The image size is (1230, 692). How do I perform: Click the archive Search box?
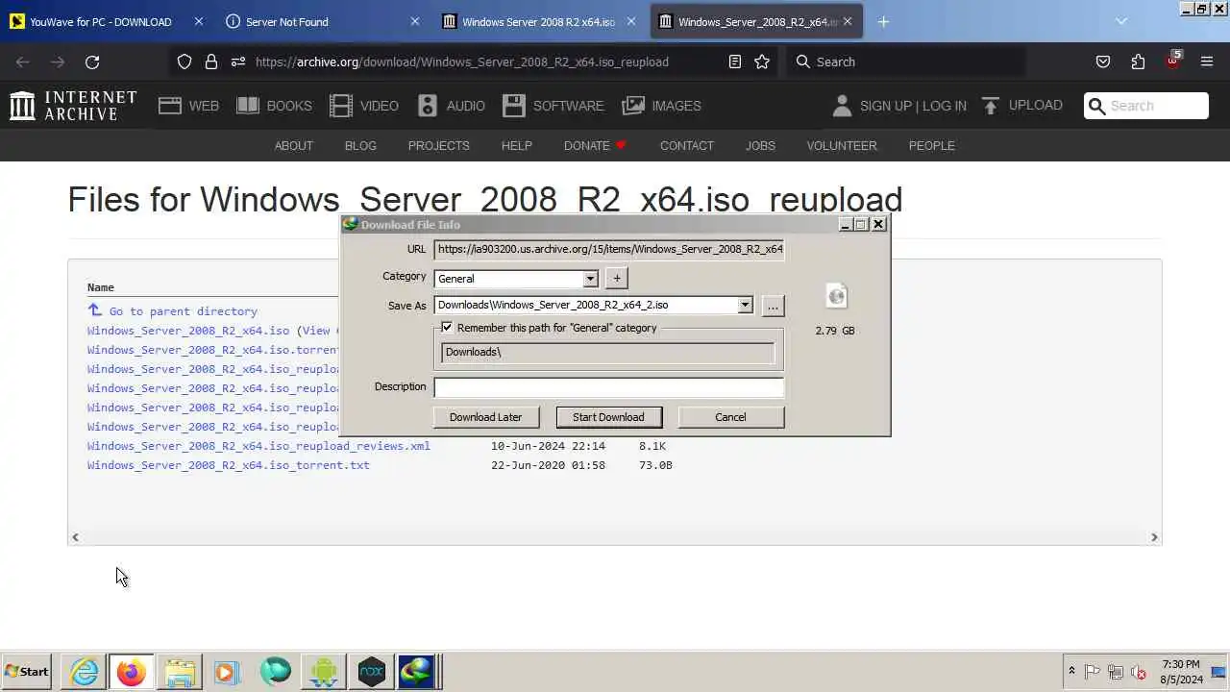tap(1145, 106)
